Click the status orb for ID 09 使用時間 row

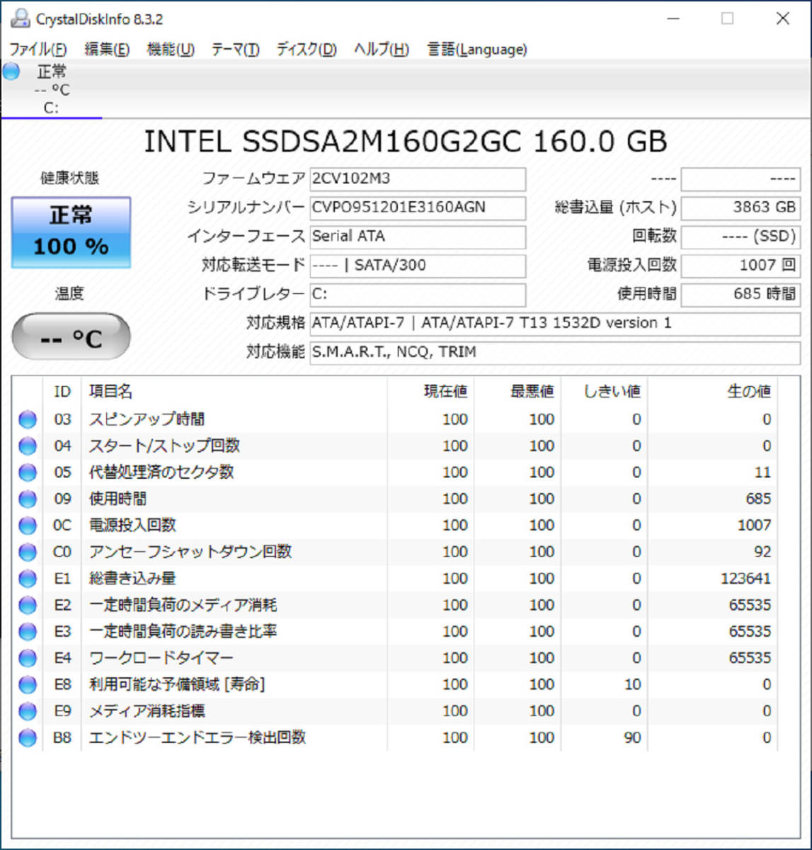pos(28,499)
